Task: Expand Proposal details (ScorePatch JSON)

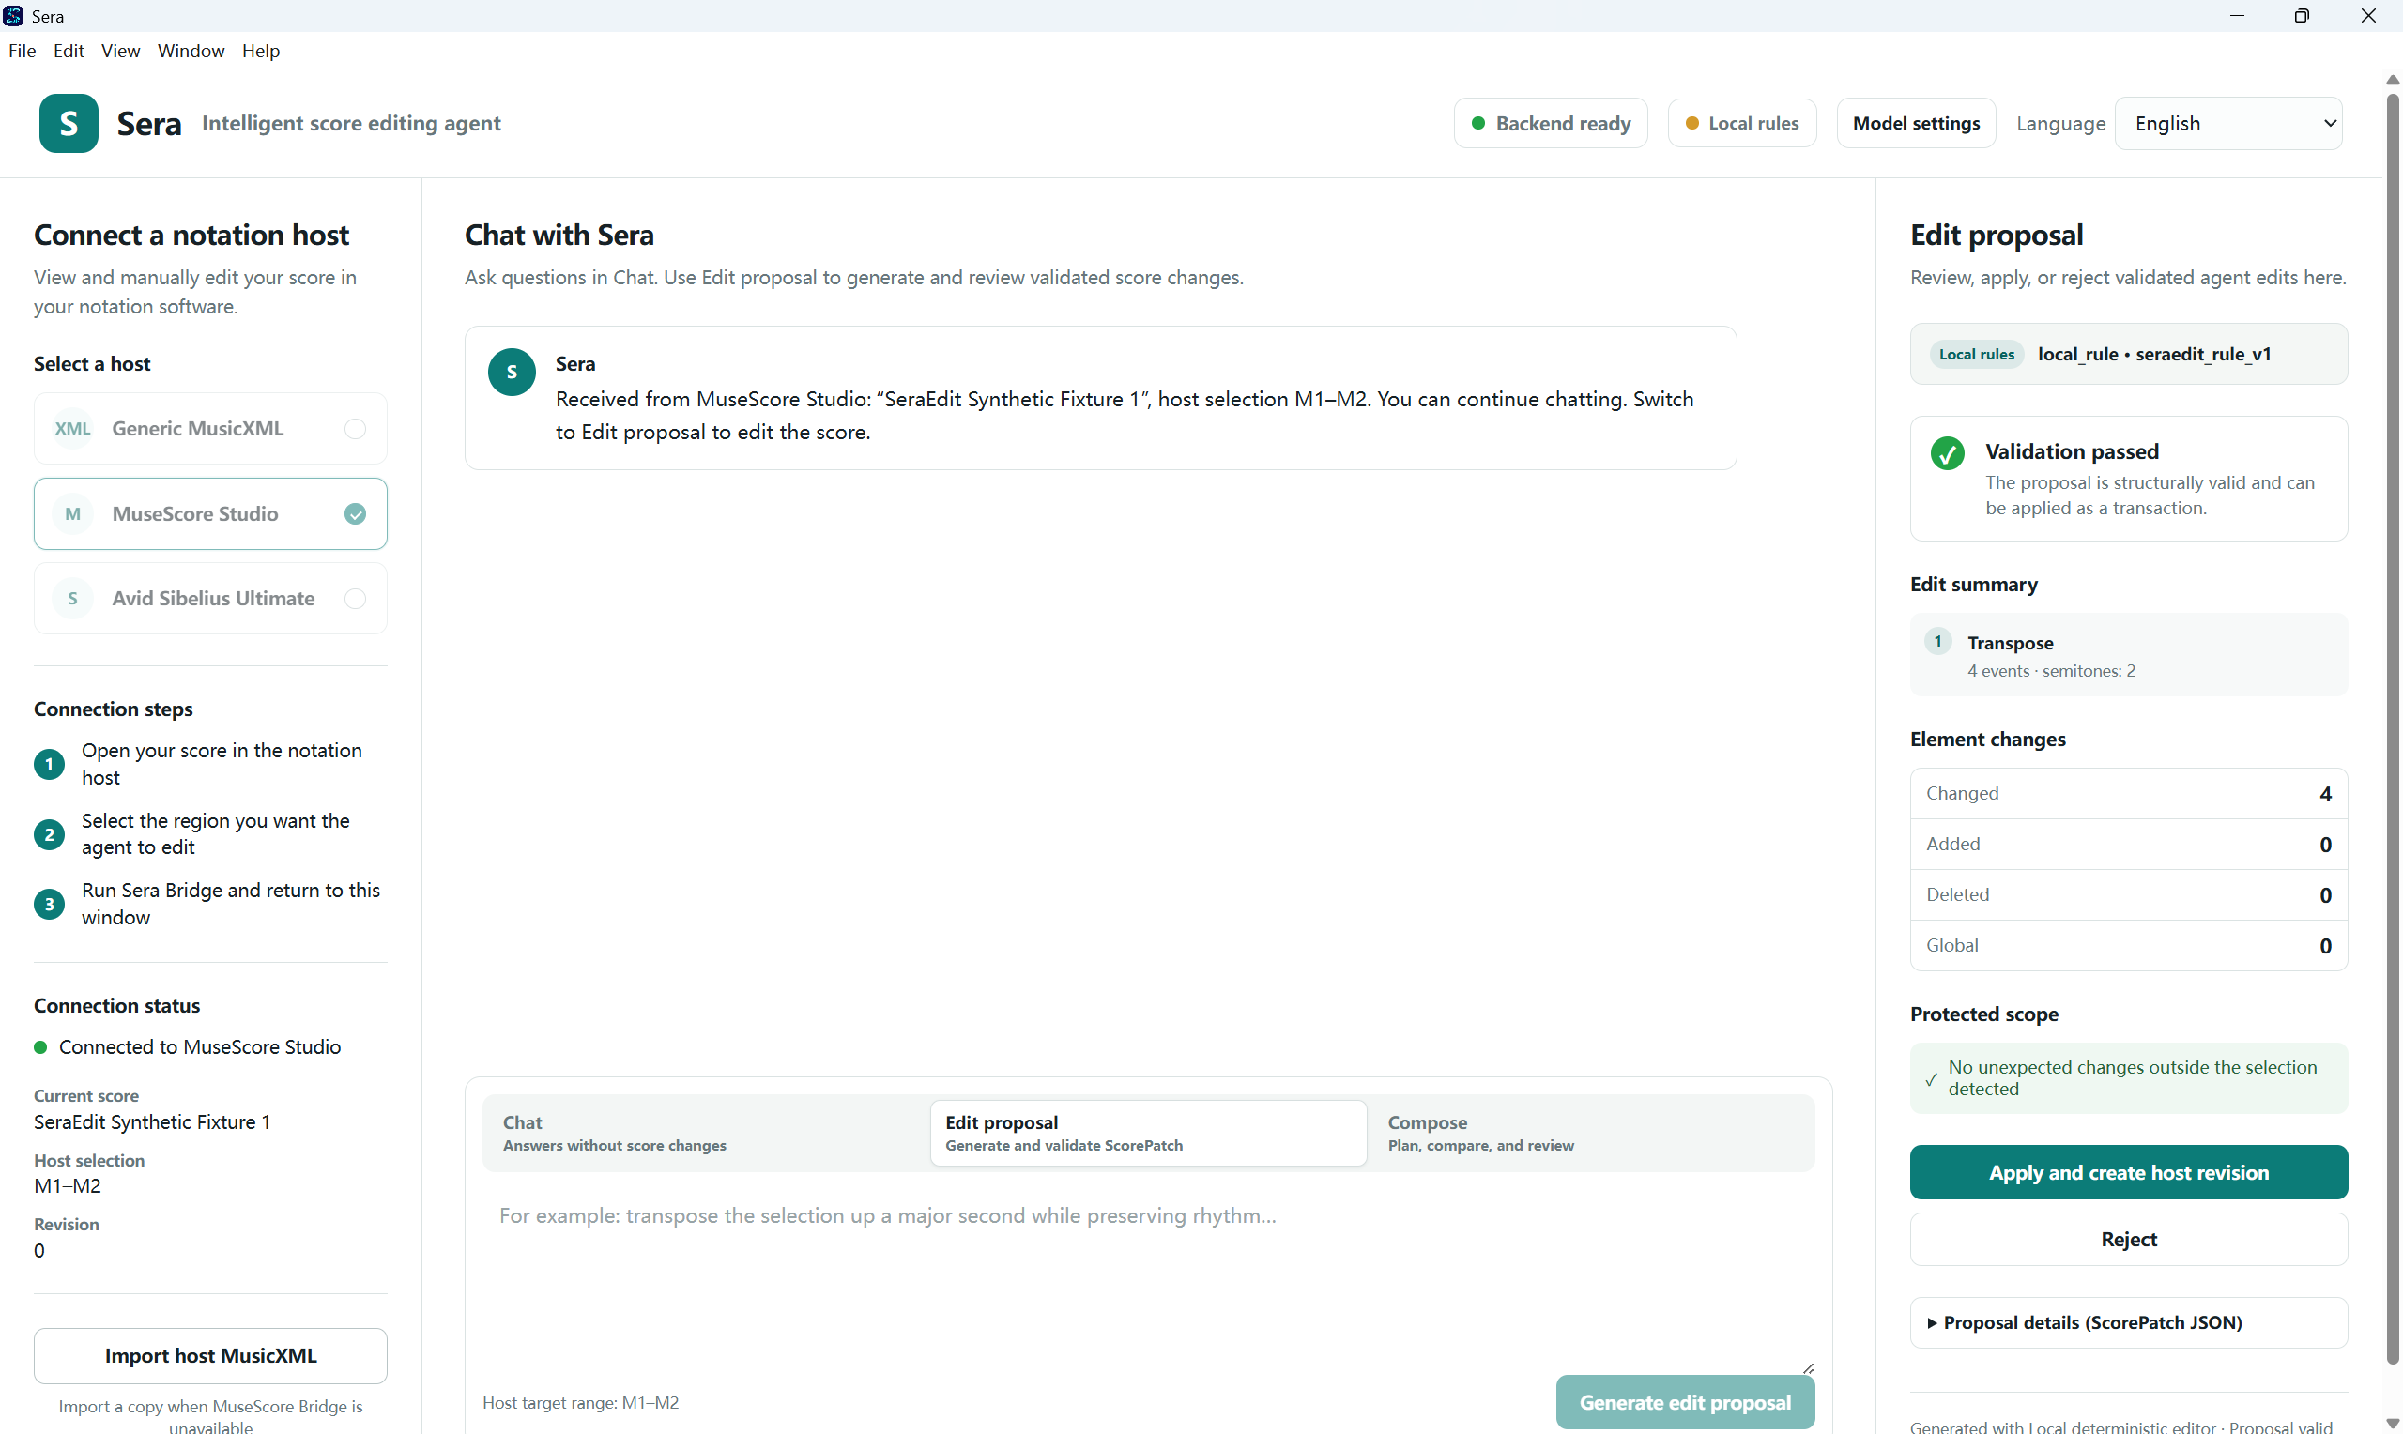Action: (x=2129, y=1323)
